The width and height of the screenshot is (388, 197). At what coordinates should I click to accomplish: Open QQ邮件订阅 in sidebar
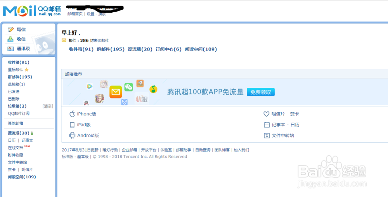click(19, 113)
